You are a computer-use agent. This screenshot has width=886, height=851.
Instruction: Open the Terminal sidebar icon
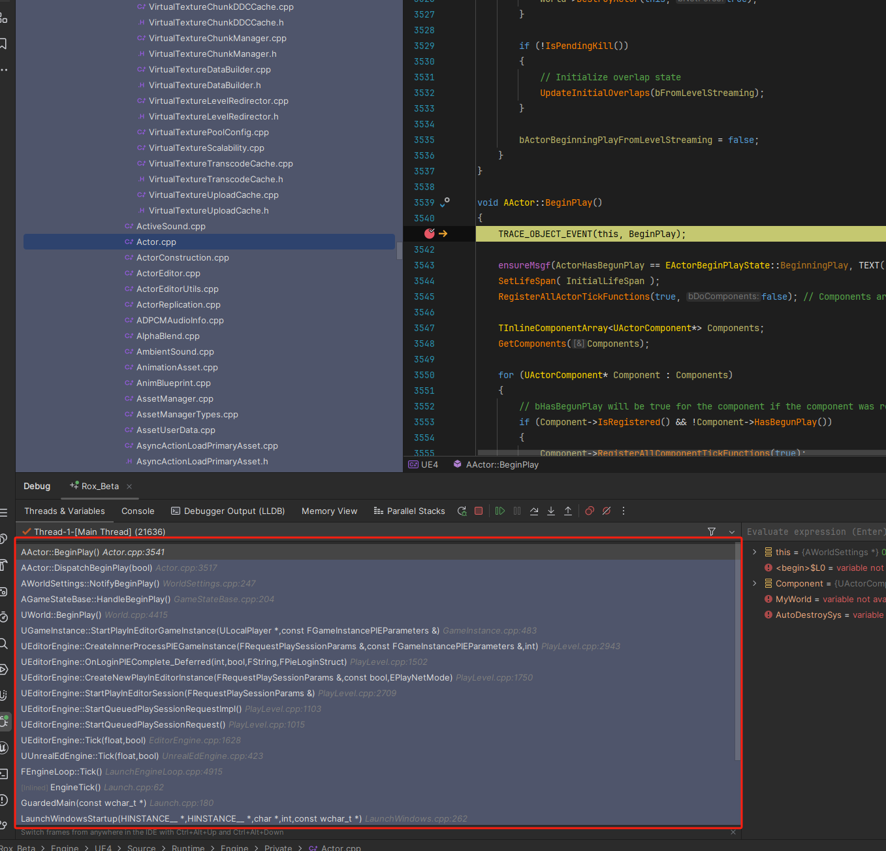click(4, 774)
